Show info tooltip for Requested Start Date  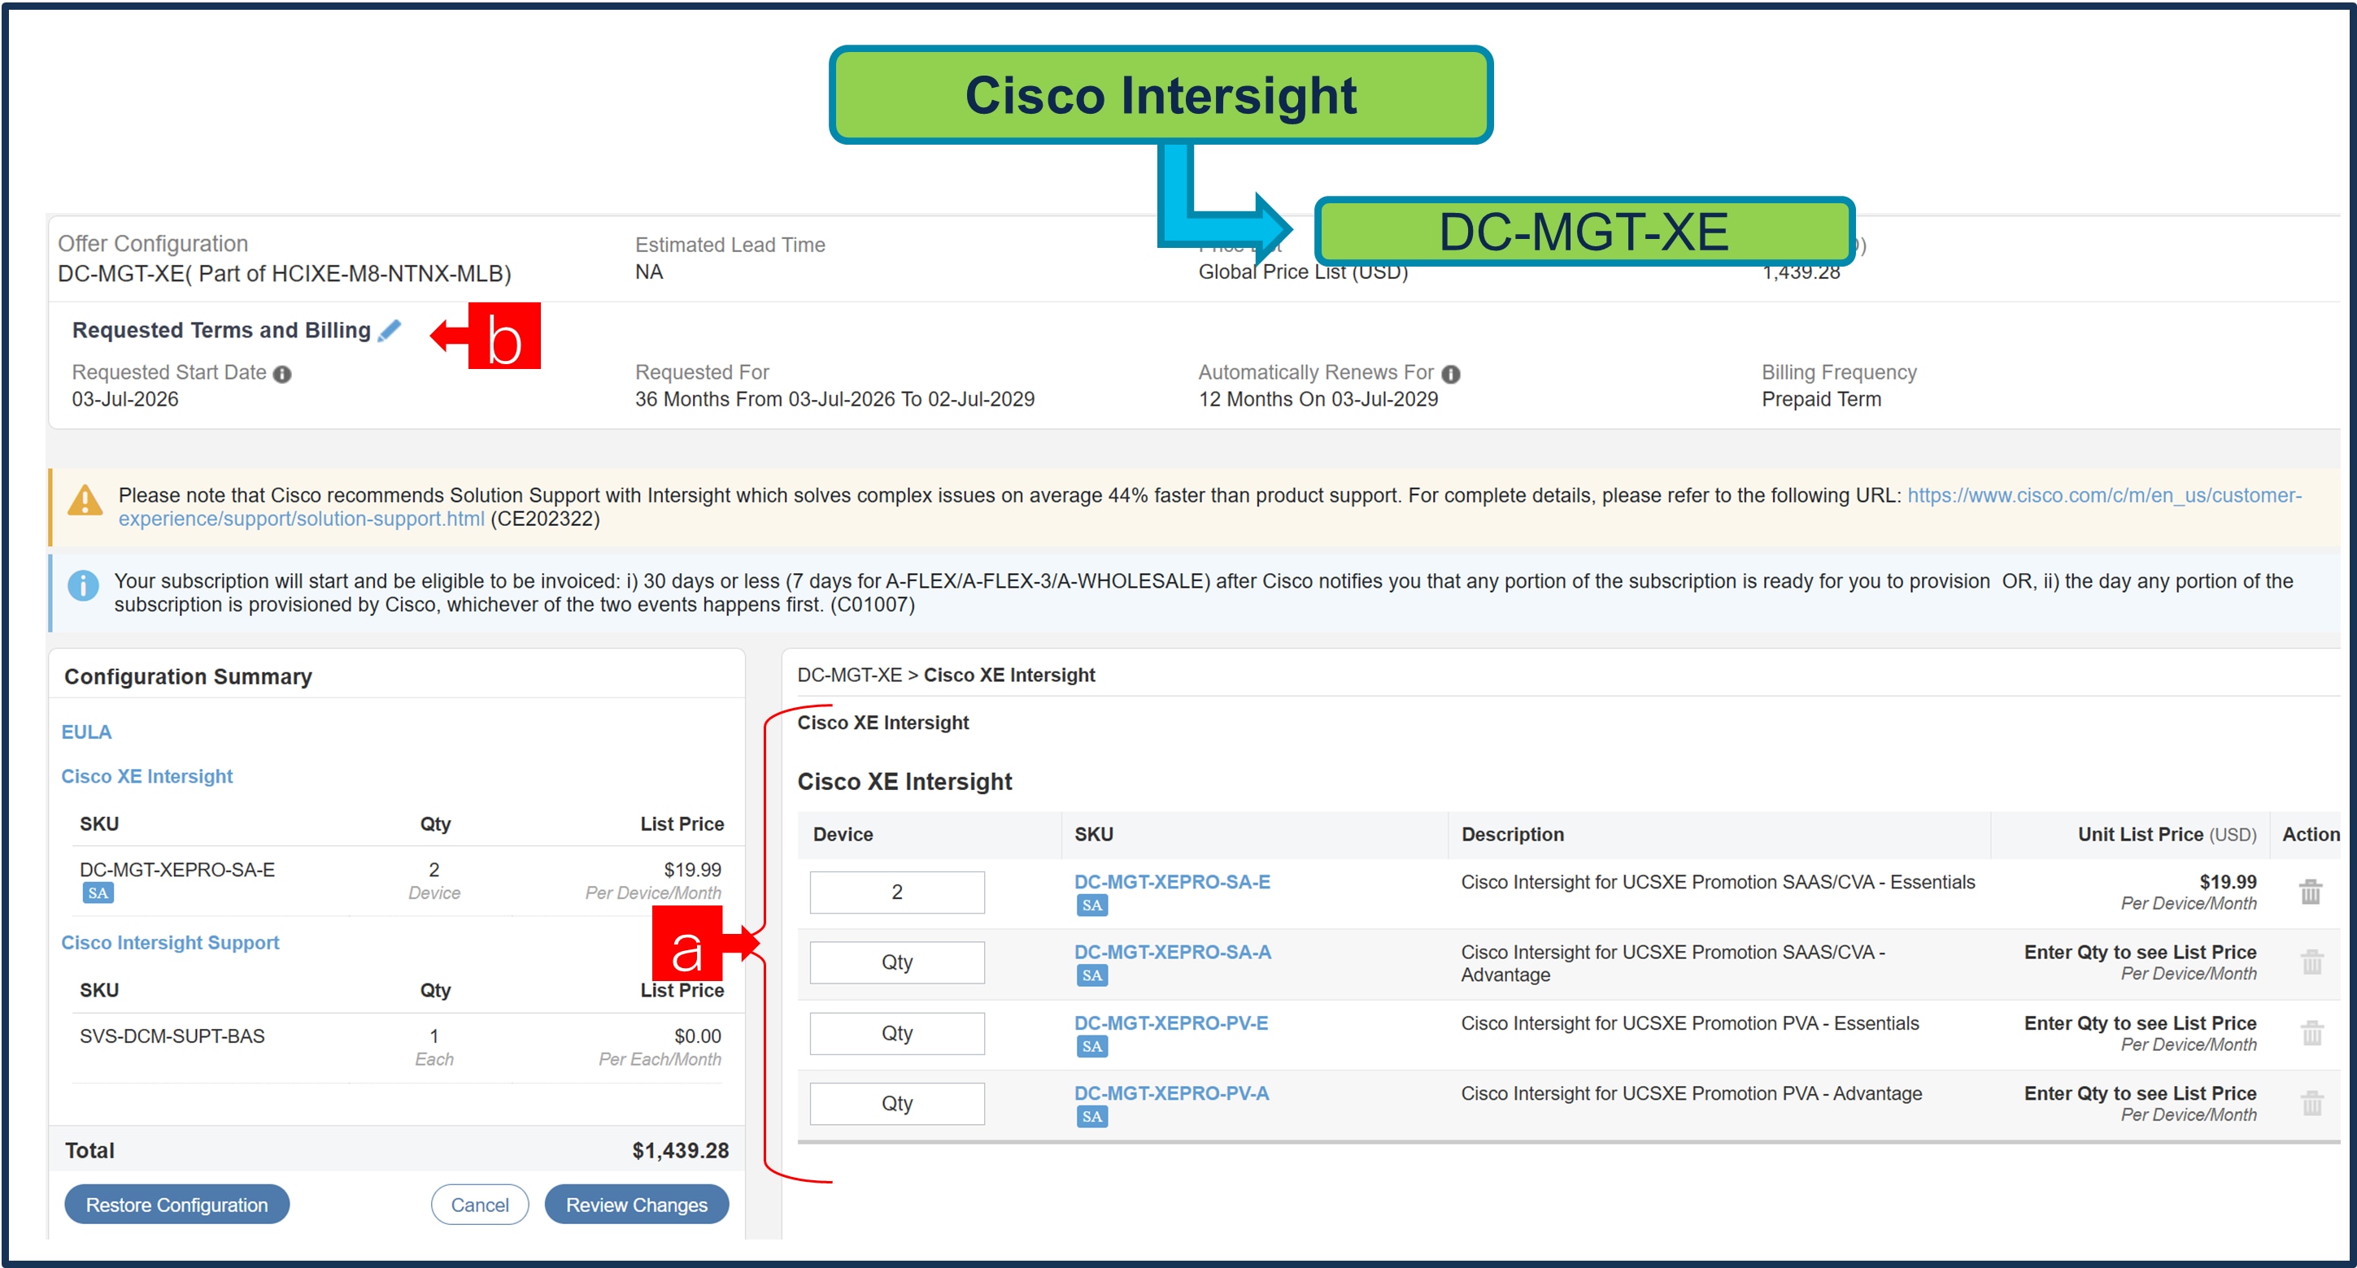pyautogui.click(x=283, y=374)
